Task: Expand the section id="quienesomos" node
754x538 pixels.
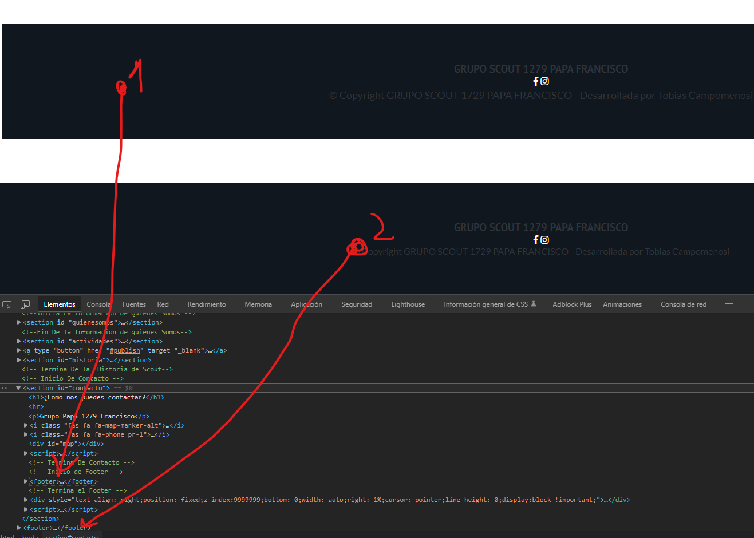Action: tap(19, 322)
